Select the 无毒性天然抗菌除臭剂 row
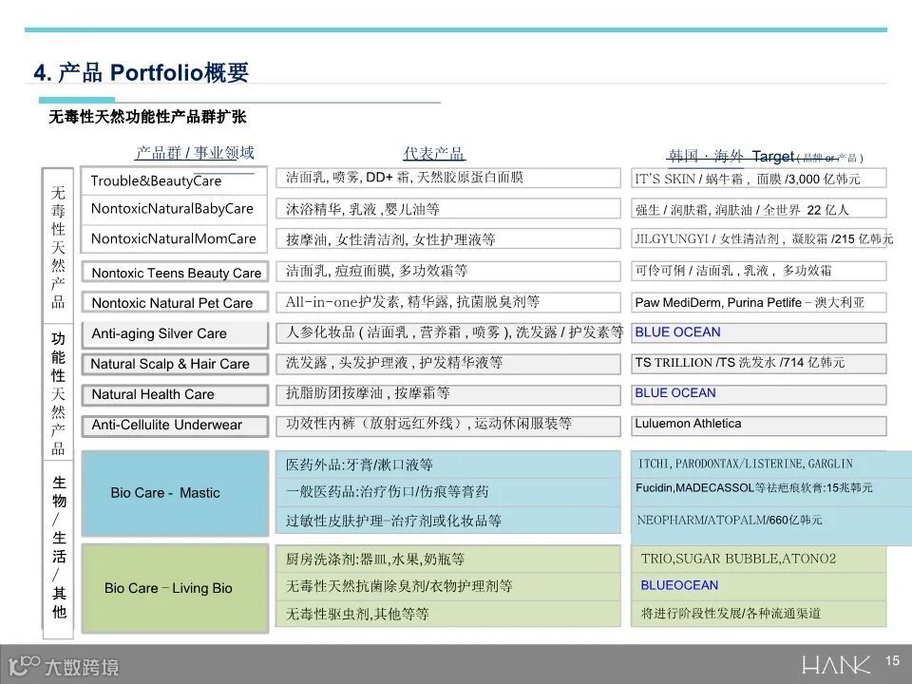Viewport: 912px width, 684px height. click(447, 586)
